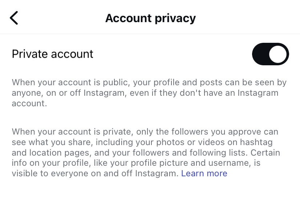The width and height of the screenshot is (300, 214).
Task: Click the Private account label text
Action: point(53,54)
